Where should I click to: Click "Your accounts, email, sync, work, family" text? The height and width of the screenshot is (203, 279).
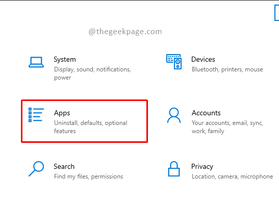[227, 127]
